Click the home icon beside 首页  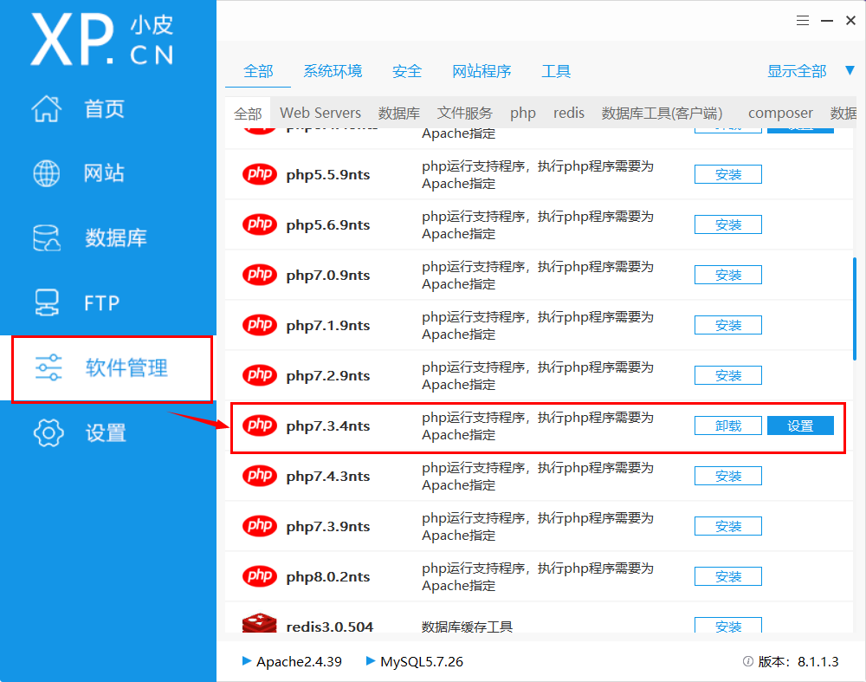[47, 108]
